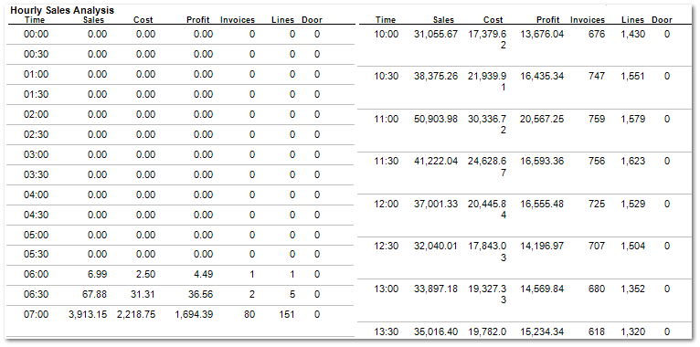Click sales value 33,897.18 at 13:00
Image resolution: width=700 pixels, height=347 pixels.
(436, 289)
